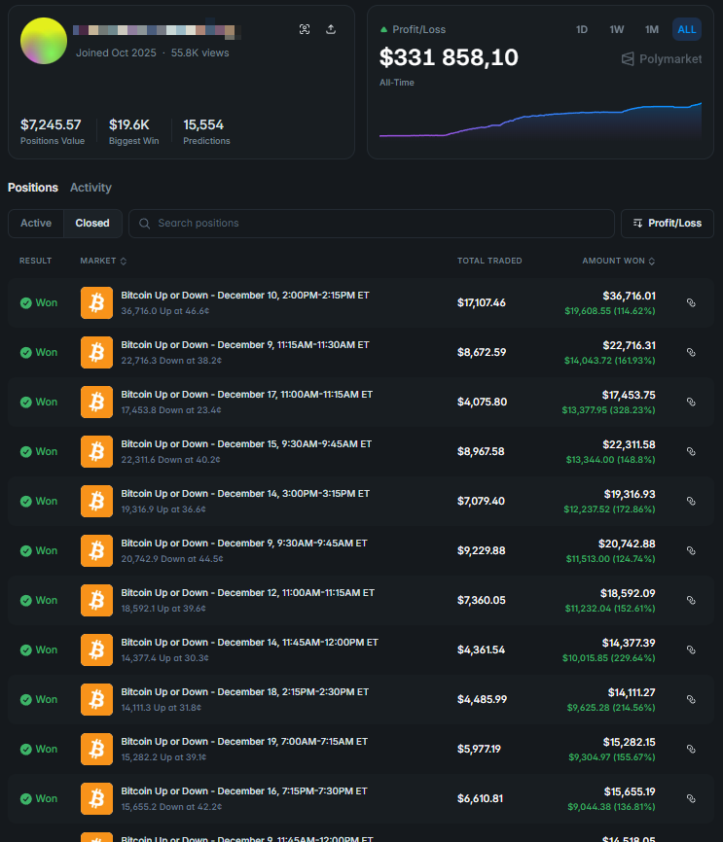Switch the positions filter to Active

coord(36,223)
